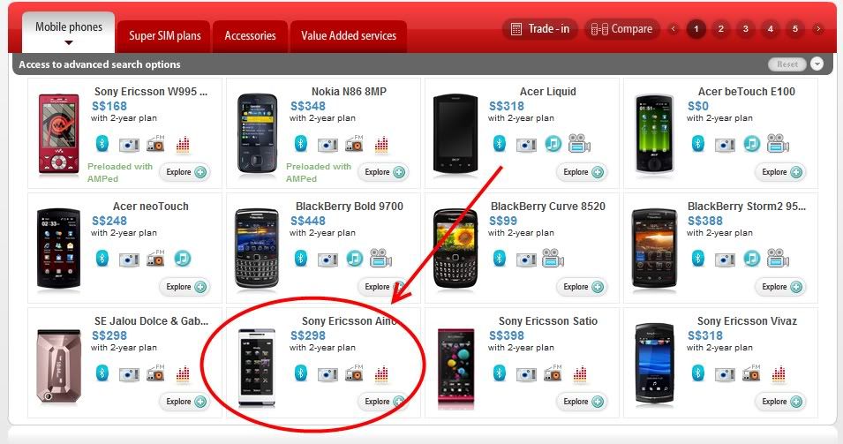Screen dimensions: 843x444
Task: Click the Compare button
Action: point(622,29)
